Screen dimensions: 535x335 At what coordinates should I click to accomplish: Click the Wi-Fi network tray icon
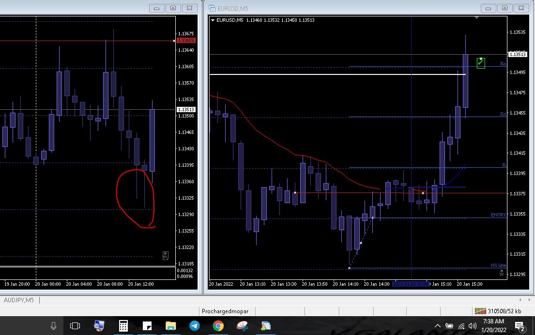[x=461, y=326]
